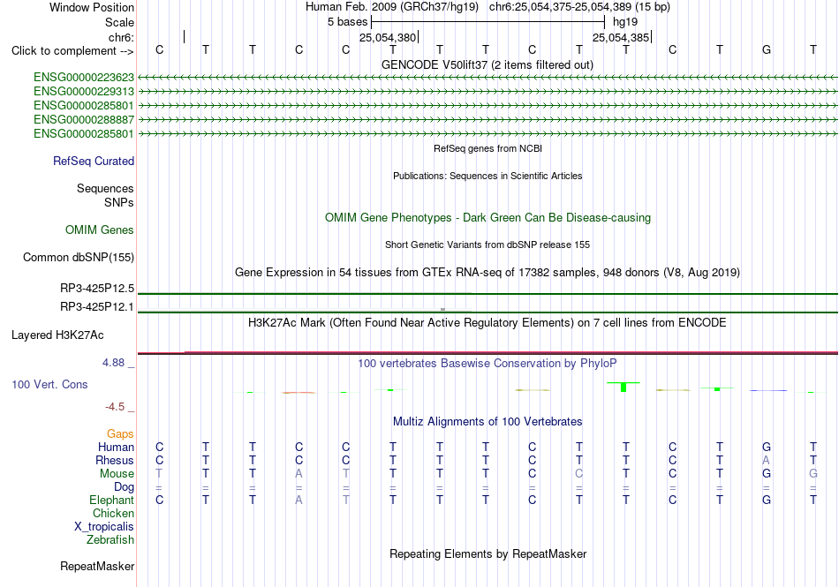Click the Human alignment row label
This screenshot has height=587, width=839.
point(116,447)
